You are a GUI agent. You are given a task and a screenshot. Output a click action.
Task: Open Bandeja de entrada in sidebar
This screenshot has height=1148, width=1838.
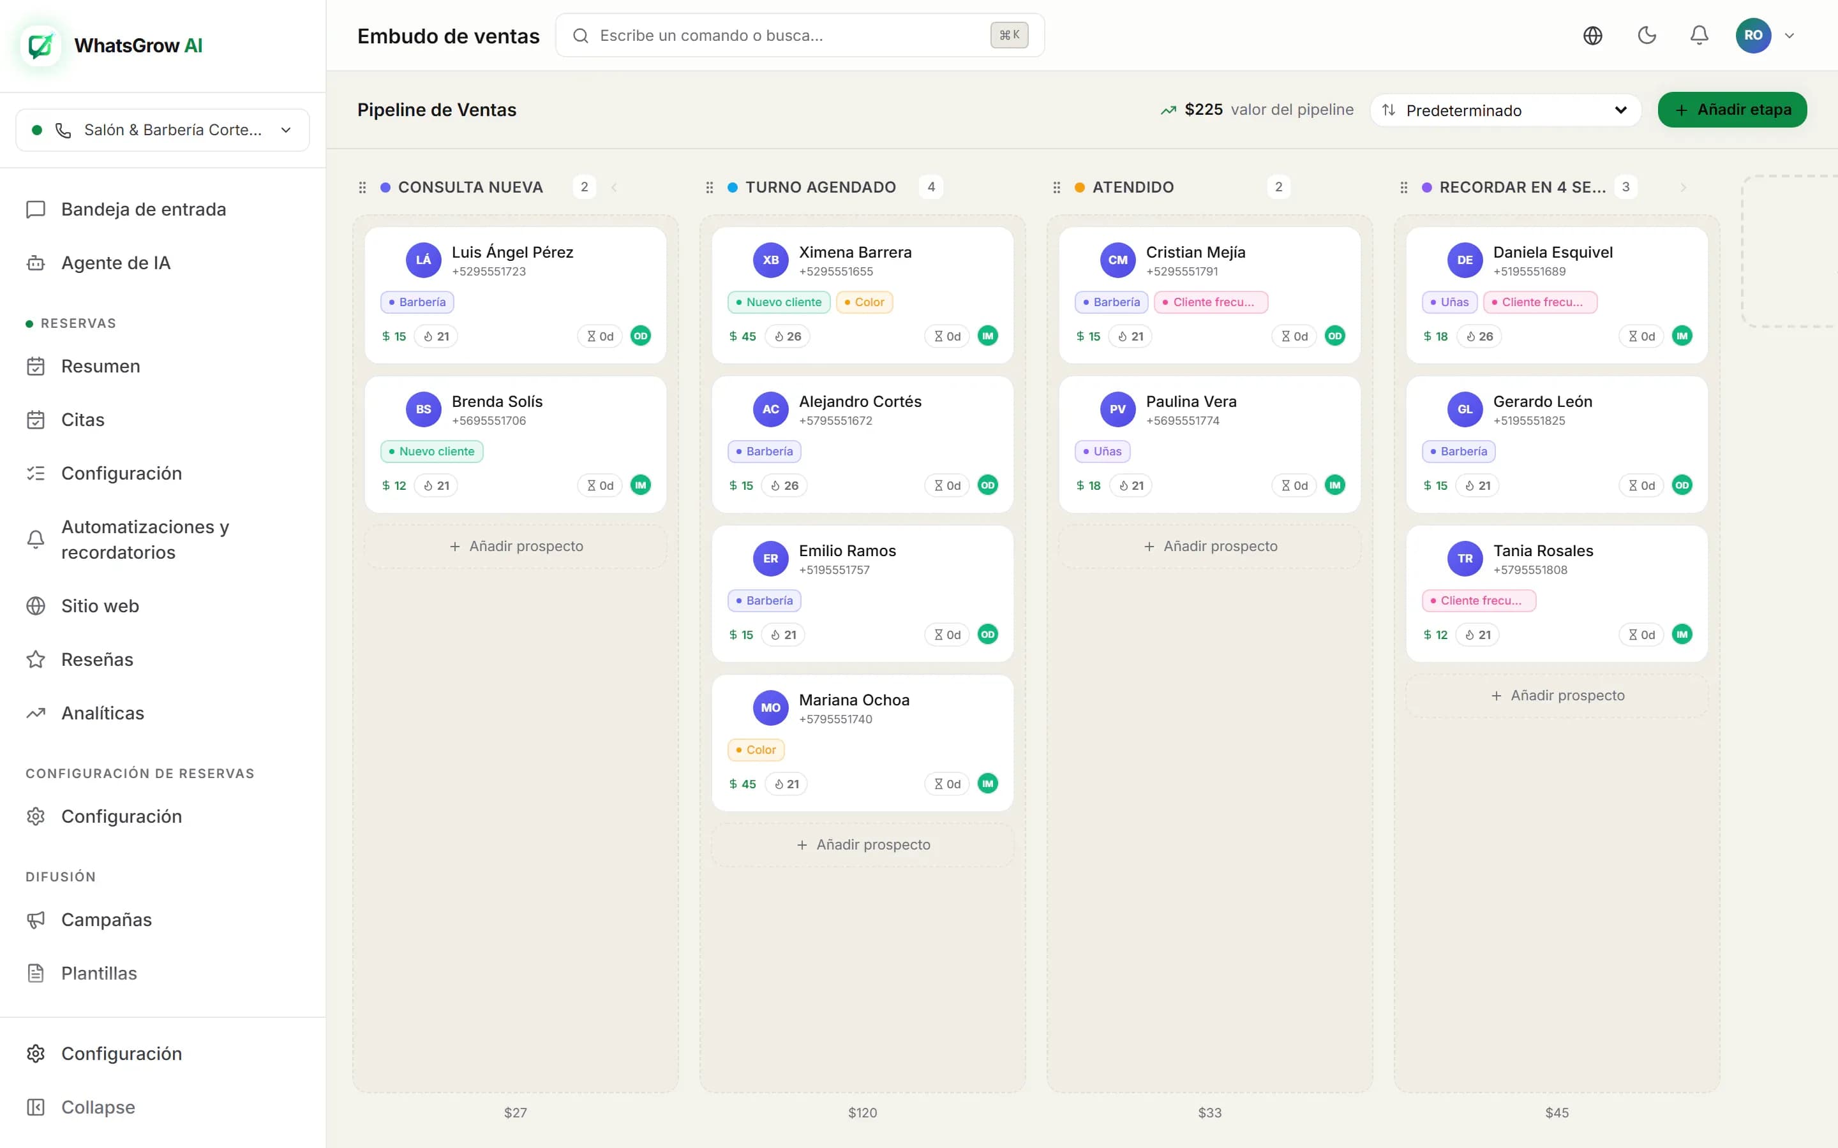click(144, 210)
